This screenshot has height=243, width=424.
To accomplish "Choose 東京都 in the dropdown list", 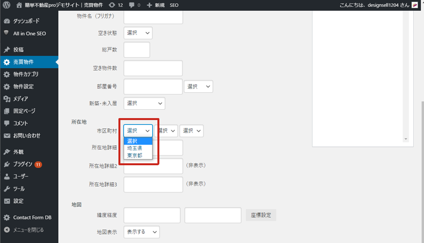I will click(135, 156).
